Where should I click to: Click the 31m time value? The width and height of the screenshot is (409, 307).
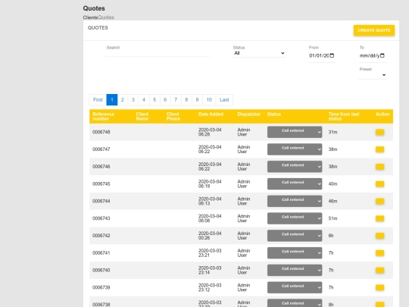click(x=333, y=132)
